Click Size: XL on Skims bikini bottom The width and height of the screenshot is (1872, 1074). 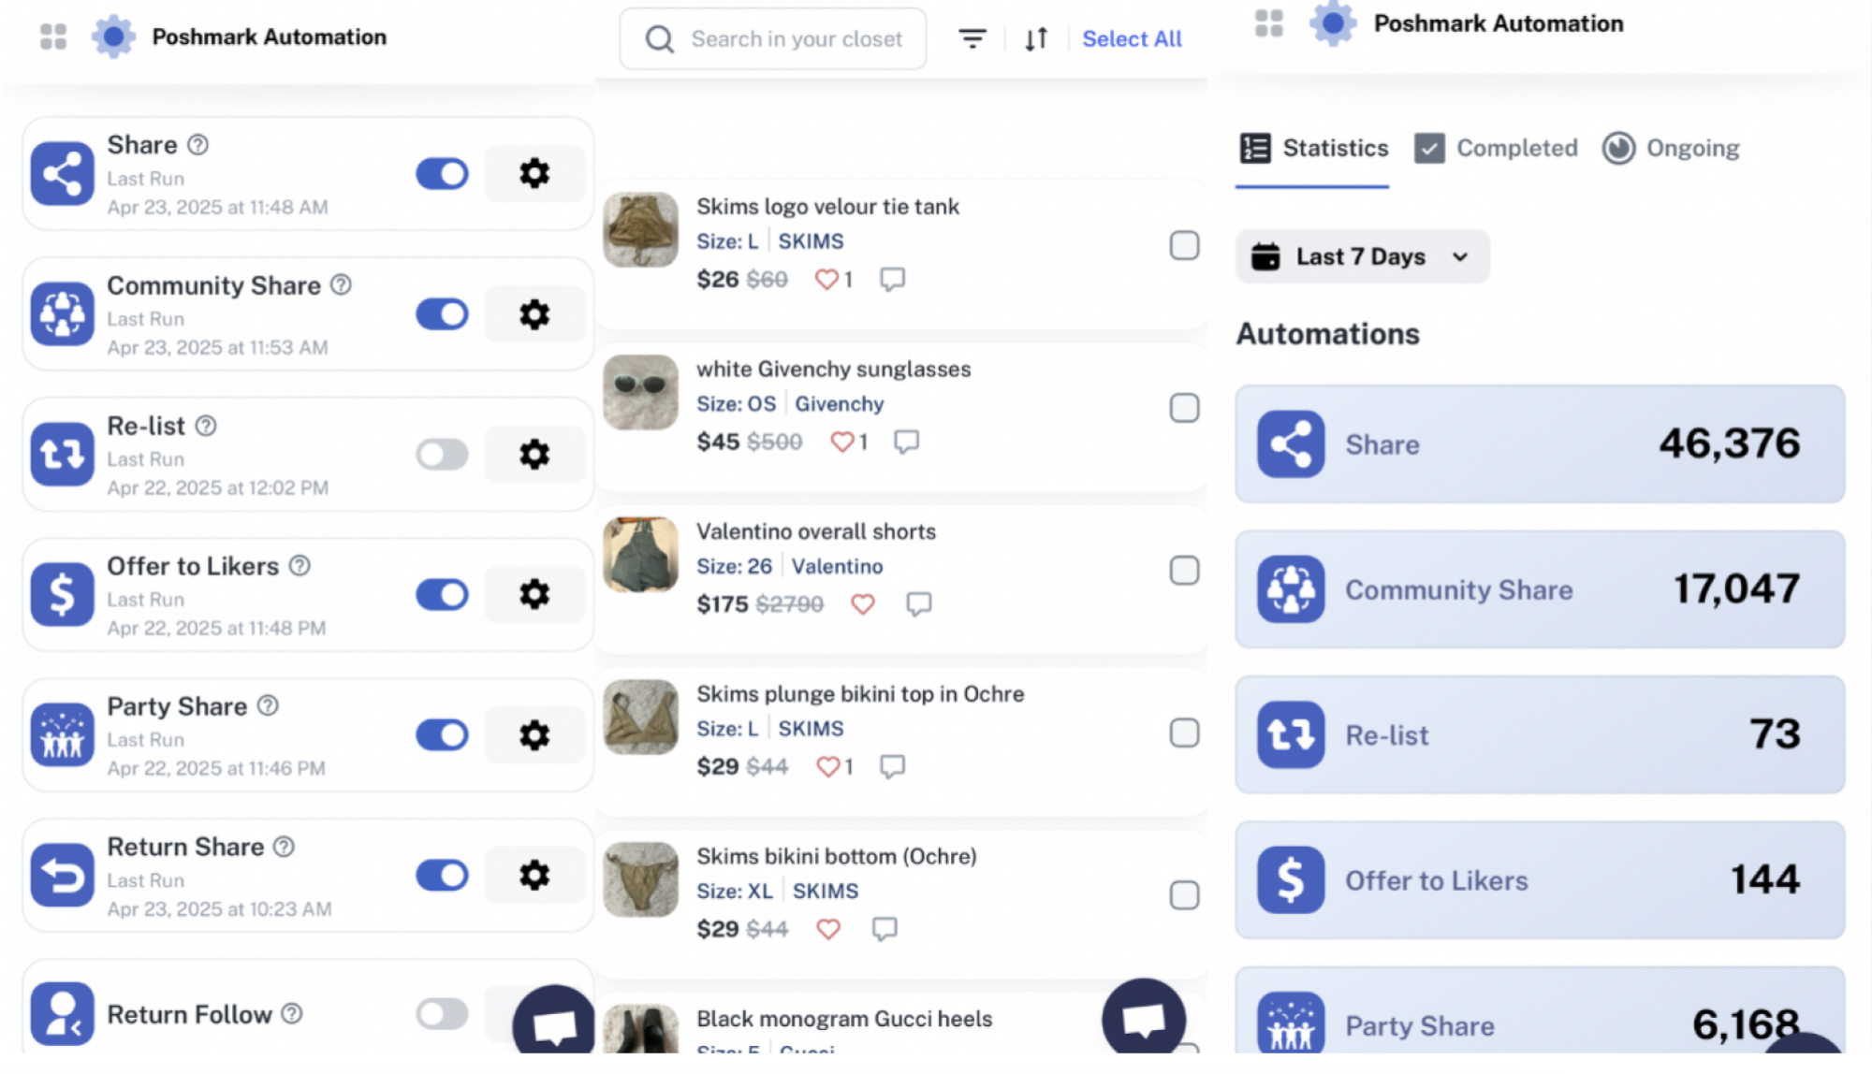[x=735, y=892]
